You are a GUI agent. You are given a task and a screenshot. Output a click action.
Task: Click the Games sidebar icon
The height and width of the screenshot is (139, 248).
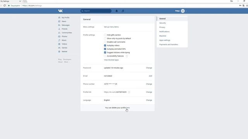(x=59, y=48)
